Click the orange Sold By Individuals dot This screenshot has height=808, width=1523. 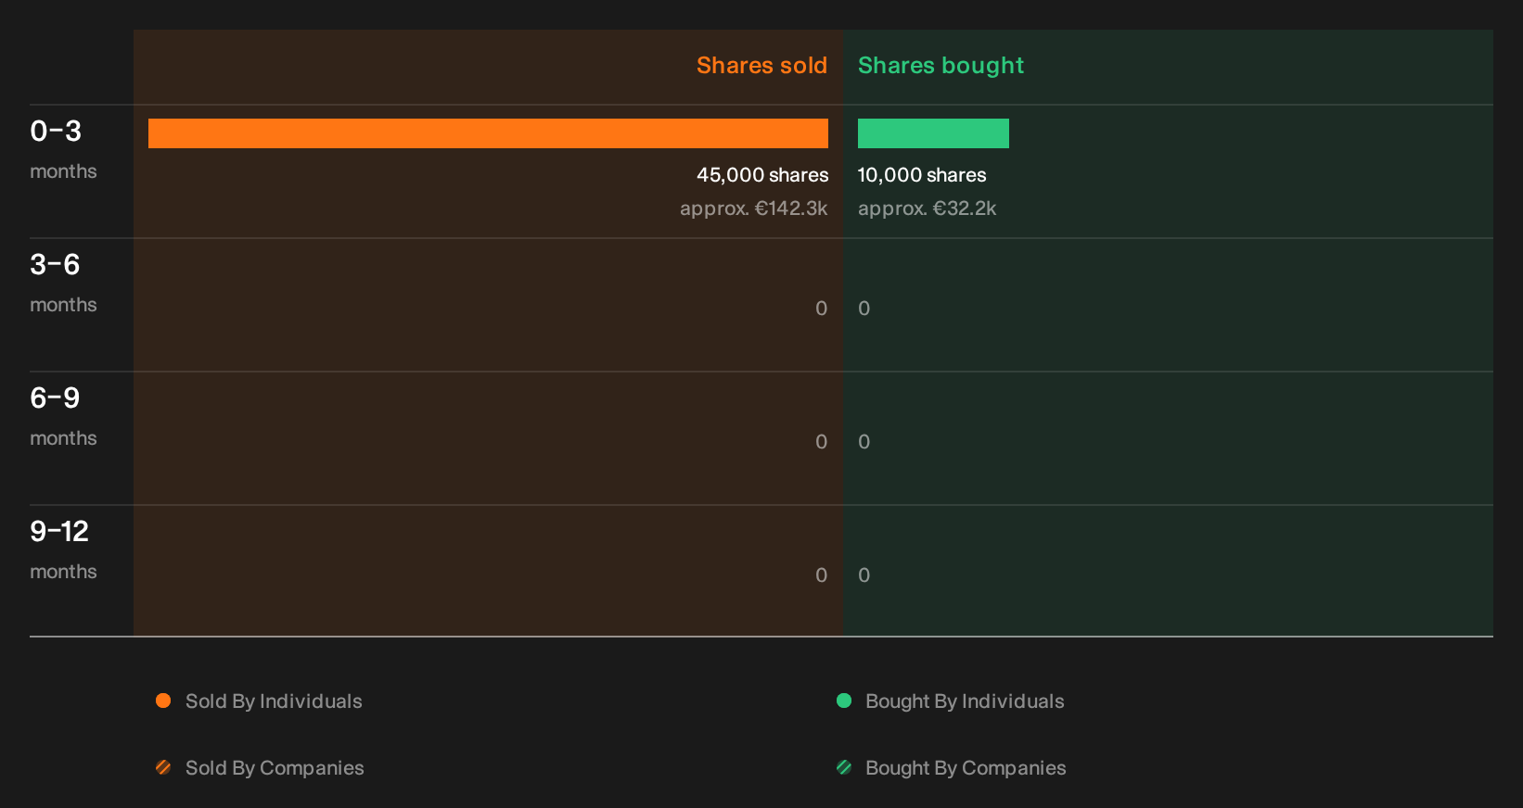click(x=163, y=701)
